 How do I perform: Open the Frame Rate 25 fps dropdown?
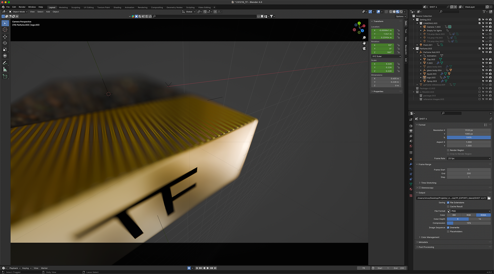pos(469,158)
